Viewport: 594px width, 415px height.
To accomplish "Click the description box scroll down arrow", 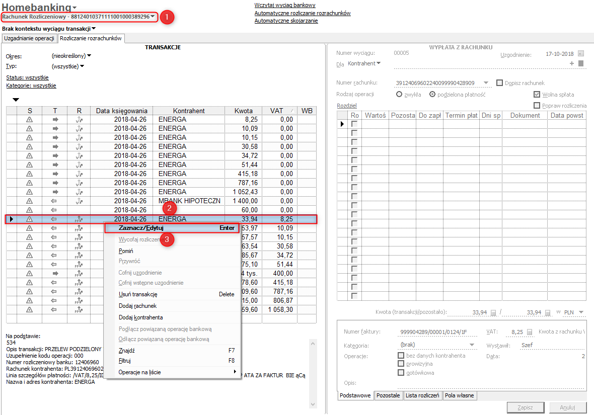I will click(x=313, y=404).
